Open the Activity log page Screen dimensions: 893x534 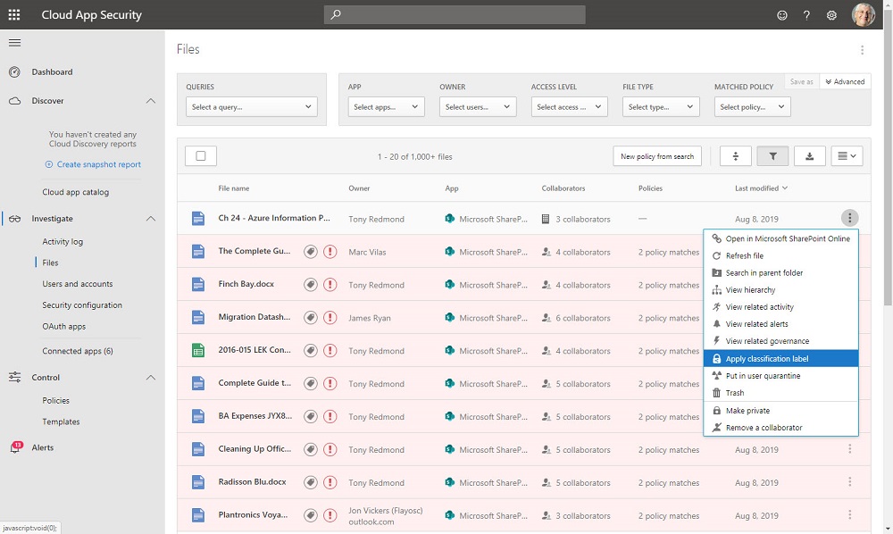click(63, 241)
